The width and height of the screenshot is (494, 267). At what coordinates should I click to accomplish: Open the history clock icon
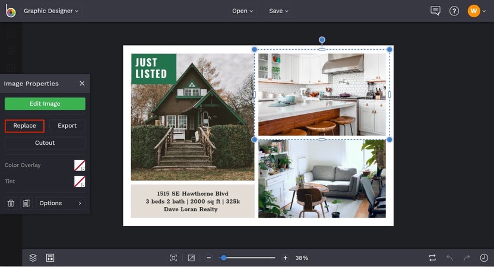coord(484,258)
